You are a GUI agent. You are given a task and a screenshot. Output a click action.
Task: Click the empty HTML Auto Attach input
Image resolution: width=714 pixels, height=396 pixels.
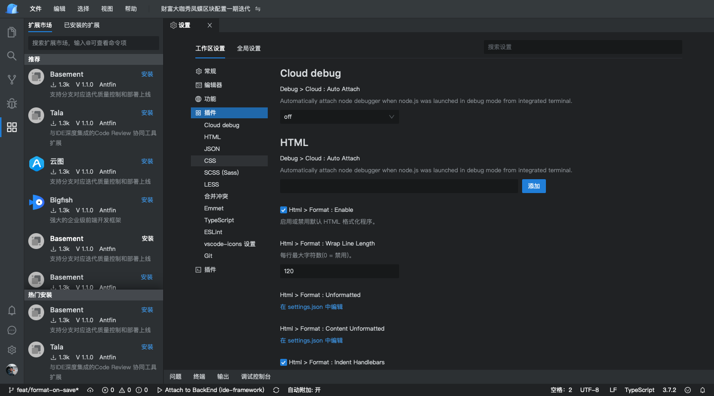(399, 186)
